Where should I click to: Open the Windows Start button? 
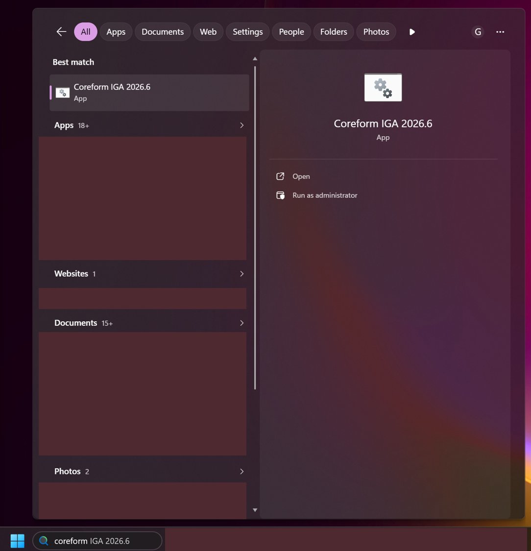click(17, 541)
